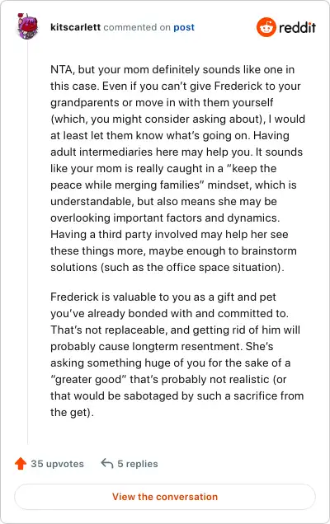Screen dimensions: 330x524
Task: Collapse thread via the vertical comment line
Action: 28,242
